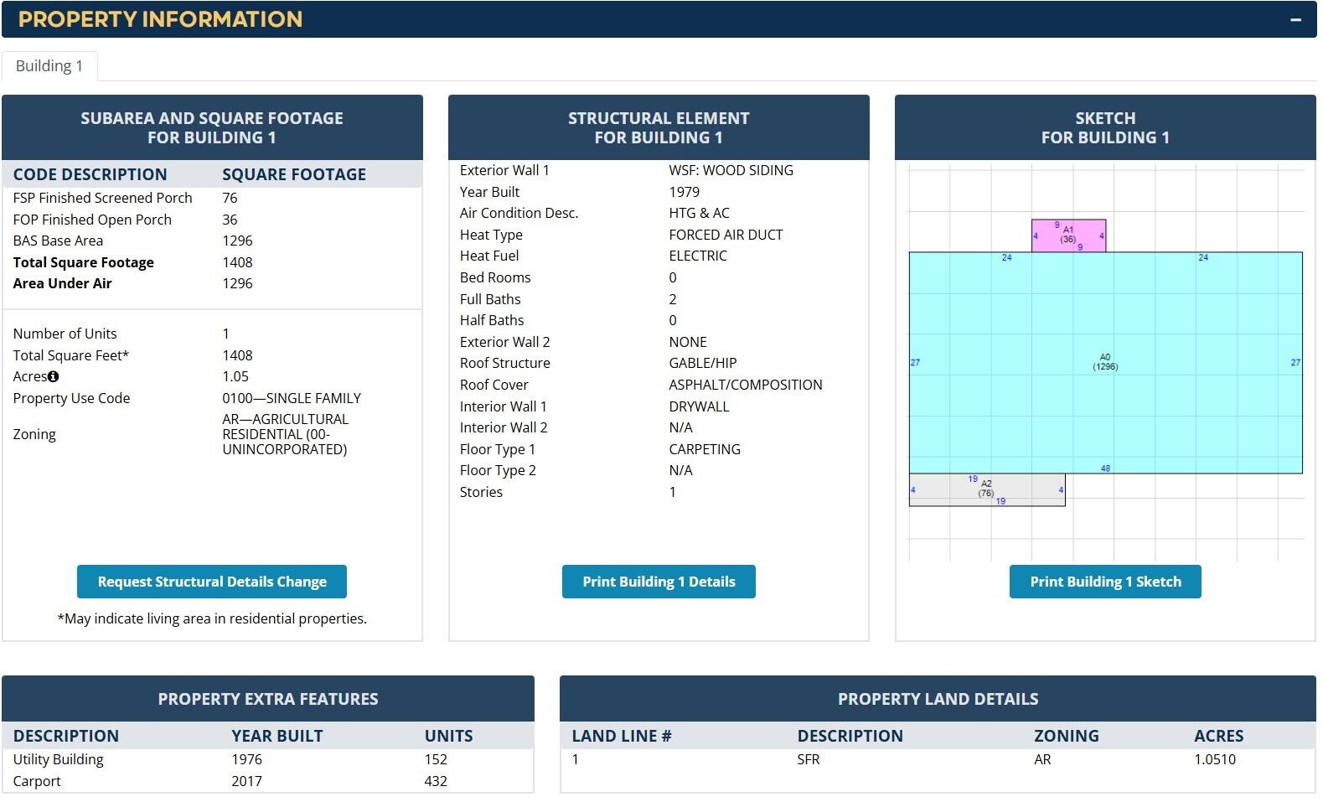
Task: Select the pink A1 porch area in sketch
Action: click(1068, 235)
